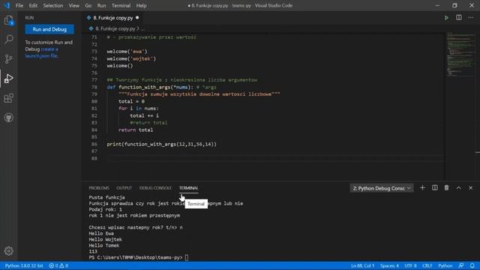Change language mode via Python indicator
This screenshot has width=480, height=270.
click(x=445, y=265)
